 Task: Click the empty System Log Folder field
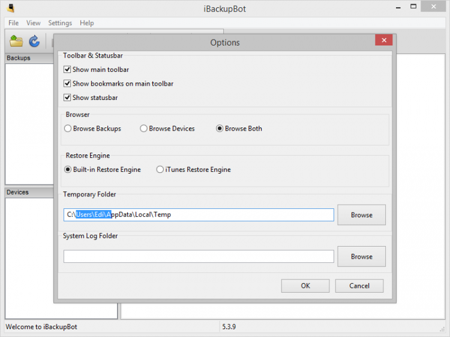199,256
